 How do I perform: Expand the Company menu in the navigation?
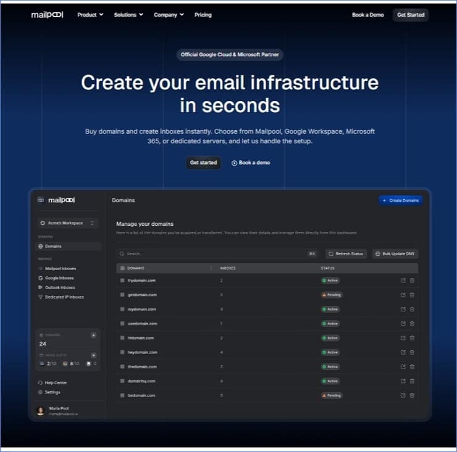pos(169,15)
